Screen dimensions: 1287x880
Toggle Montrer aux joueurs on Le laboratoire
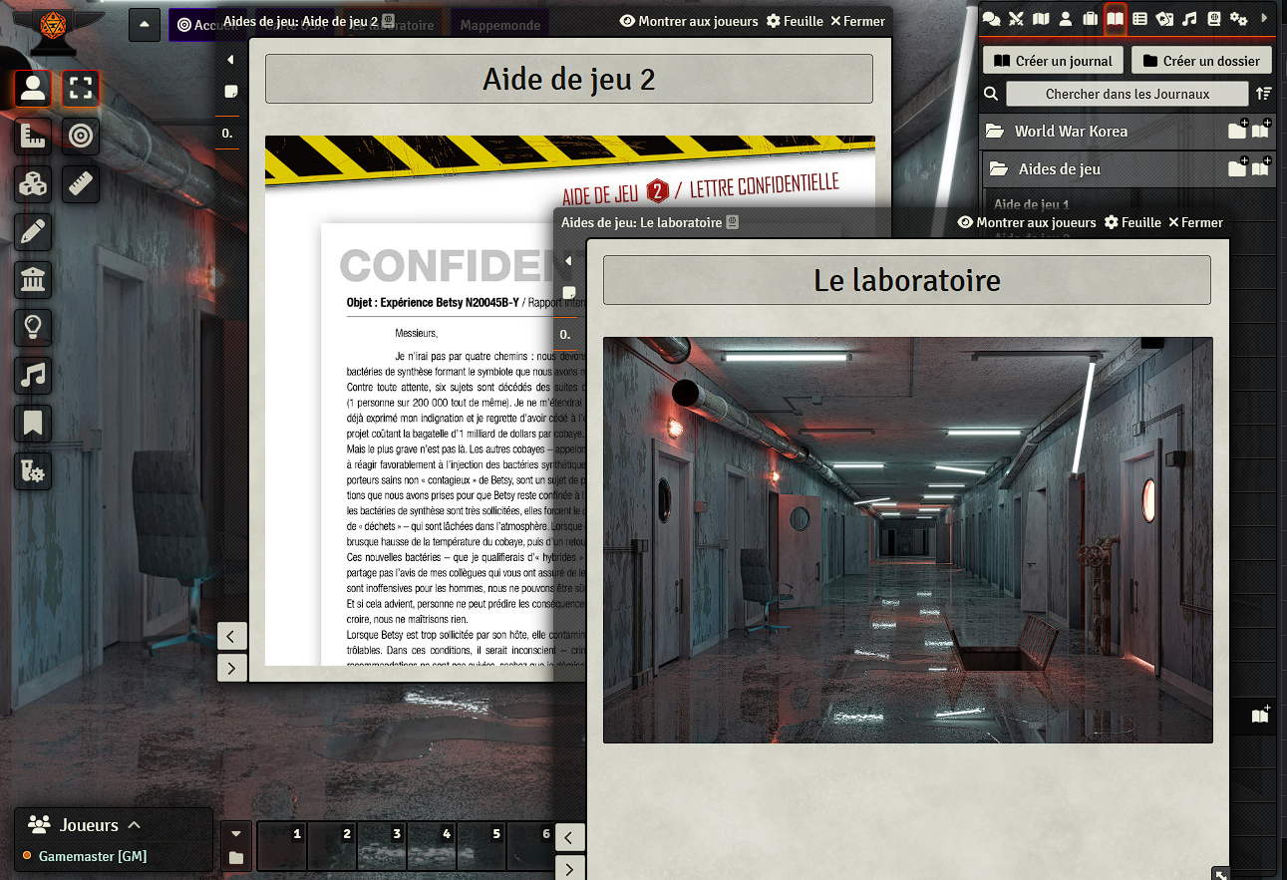[x=1026, y=222]
